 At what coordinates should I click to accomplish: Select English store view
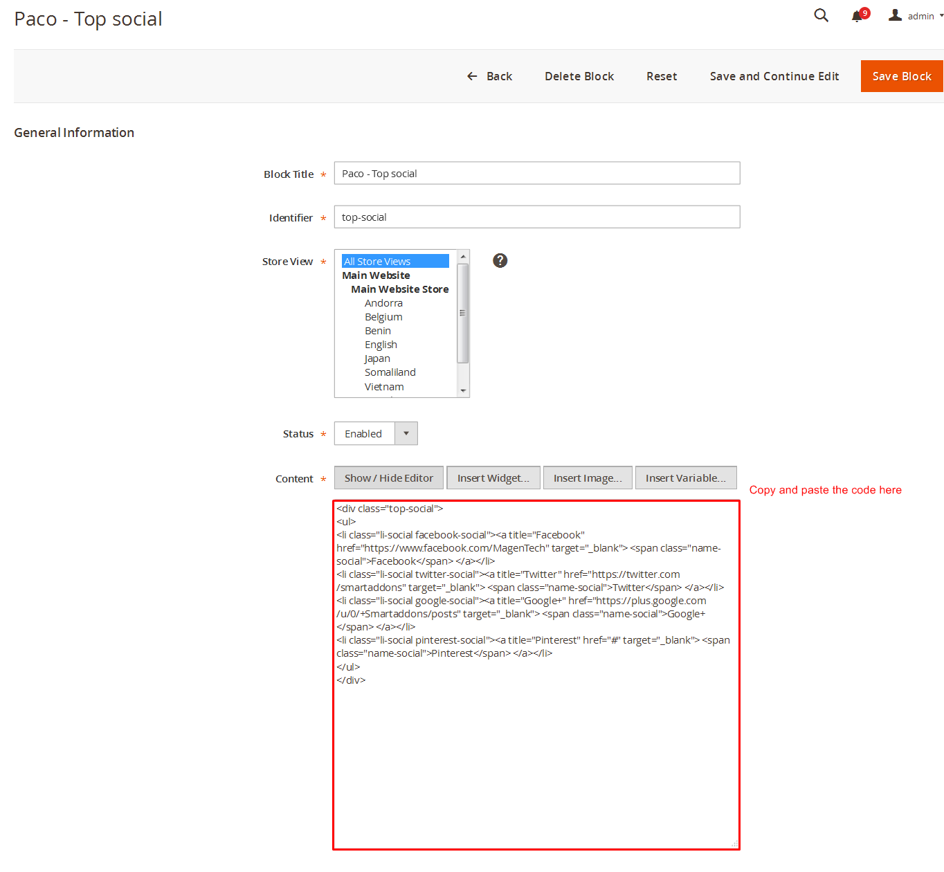tap(381, 344)
